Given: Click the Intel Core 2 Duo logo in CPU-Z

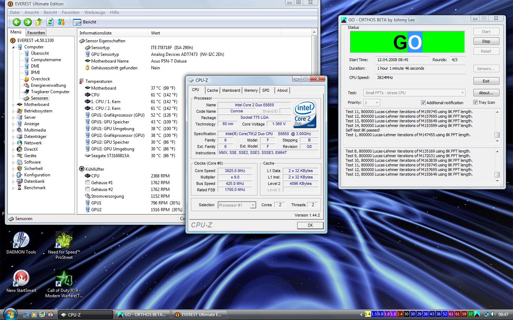Looking at the screenshot, I should [305, 114].
